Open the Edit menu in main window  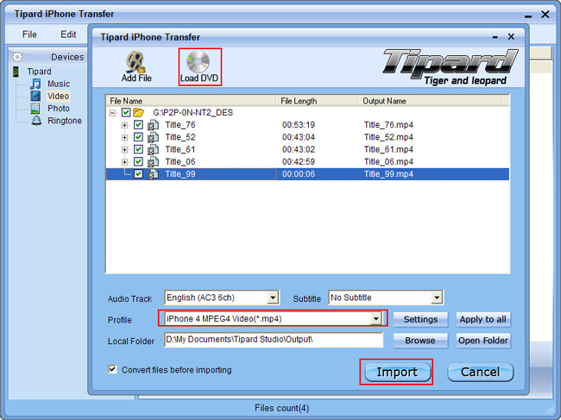point(68,34)
